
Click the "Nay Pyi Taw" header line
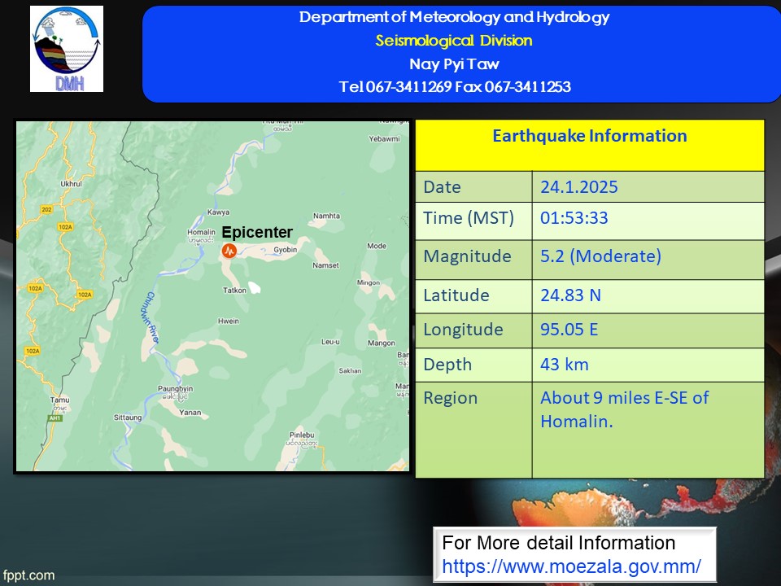[454, 63]
